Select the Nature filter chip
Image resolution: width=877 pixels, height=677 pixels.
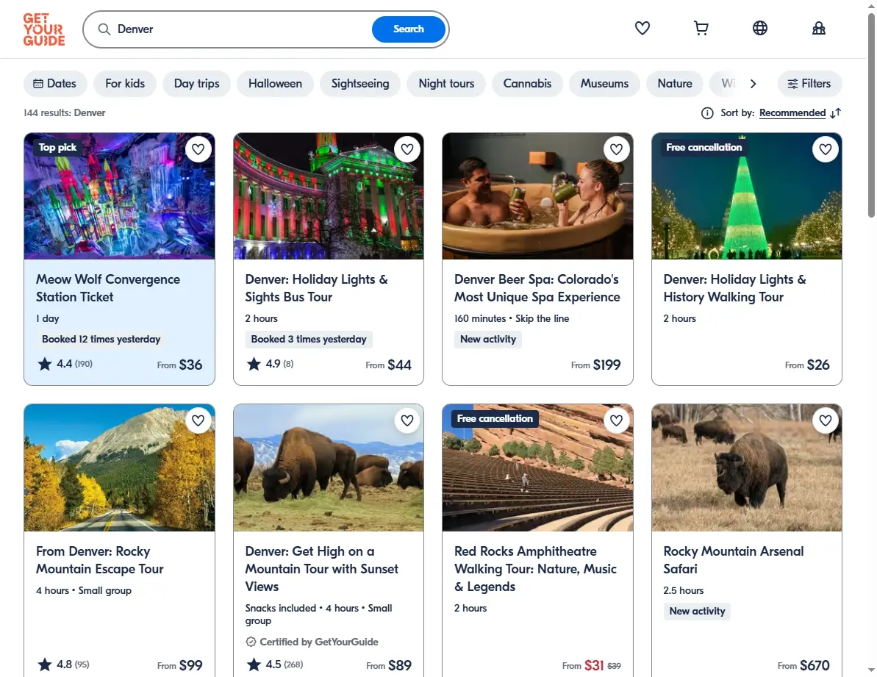click(675, 84)
